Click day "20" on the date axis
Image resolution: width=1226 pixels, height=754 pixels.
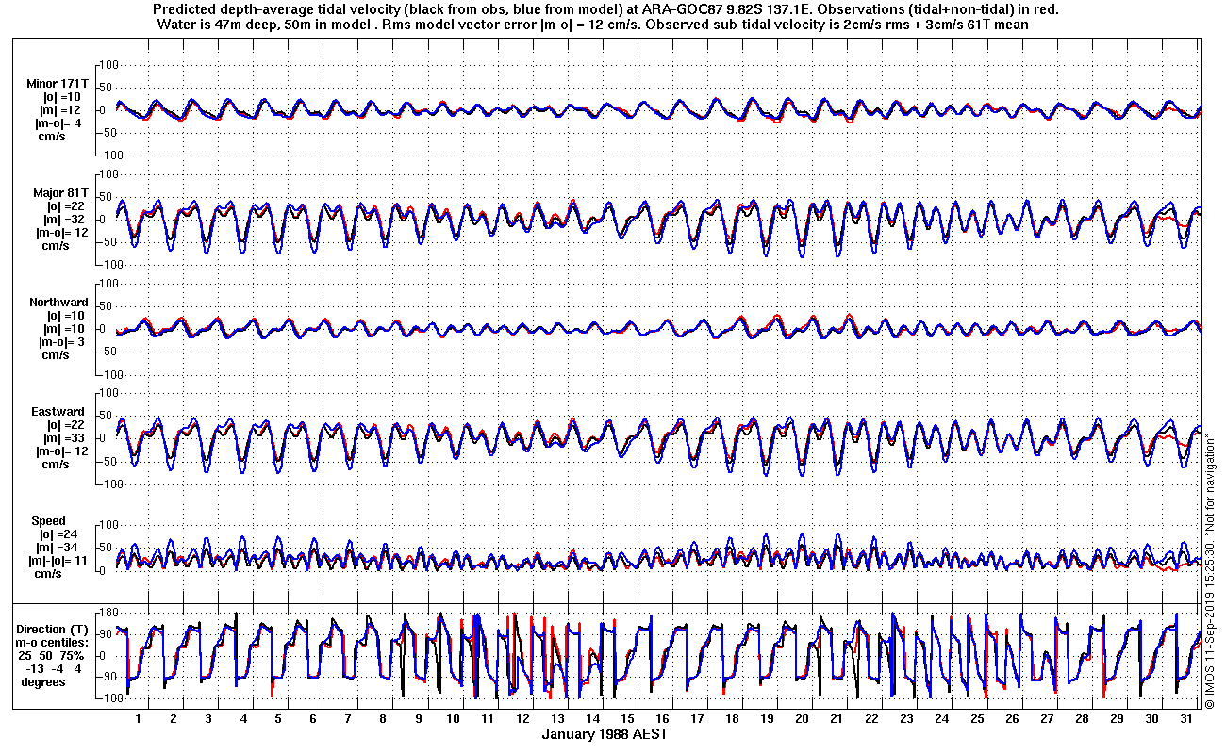[802, 718]
